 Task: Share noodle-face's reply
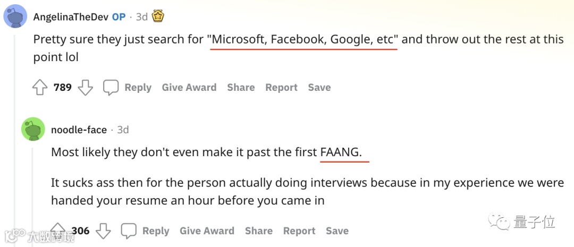258,231
